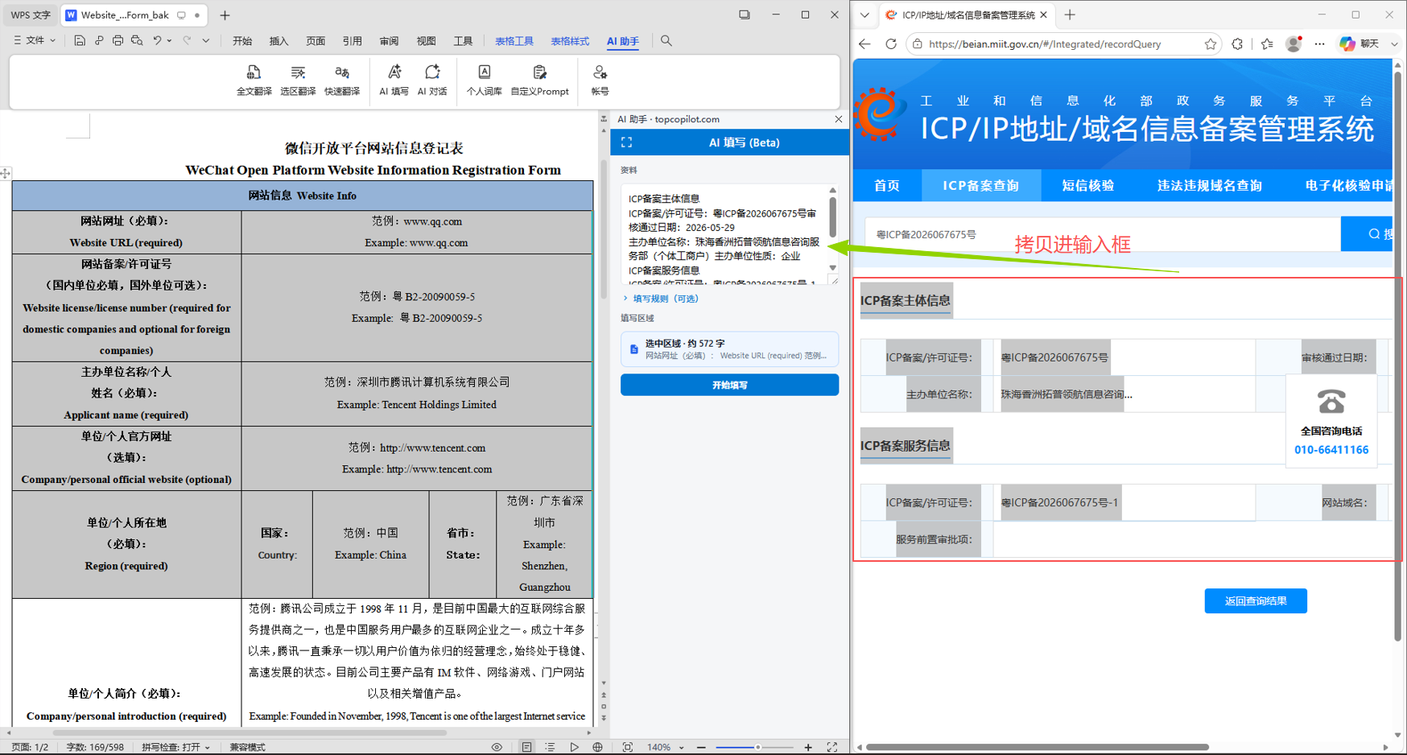Expand 填写规则 (可选) section

pyautogui.click(x=661, y=299)
